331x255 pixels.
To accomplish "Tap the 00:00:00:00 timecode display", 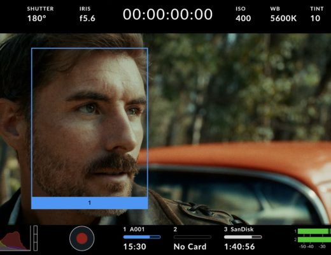I will click(167, 14).
